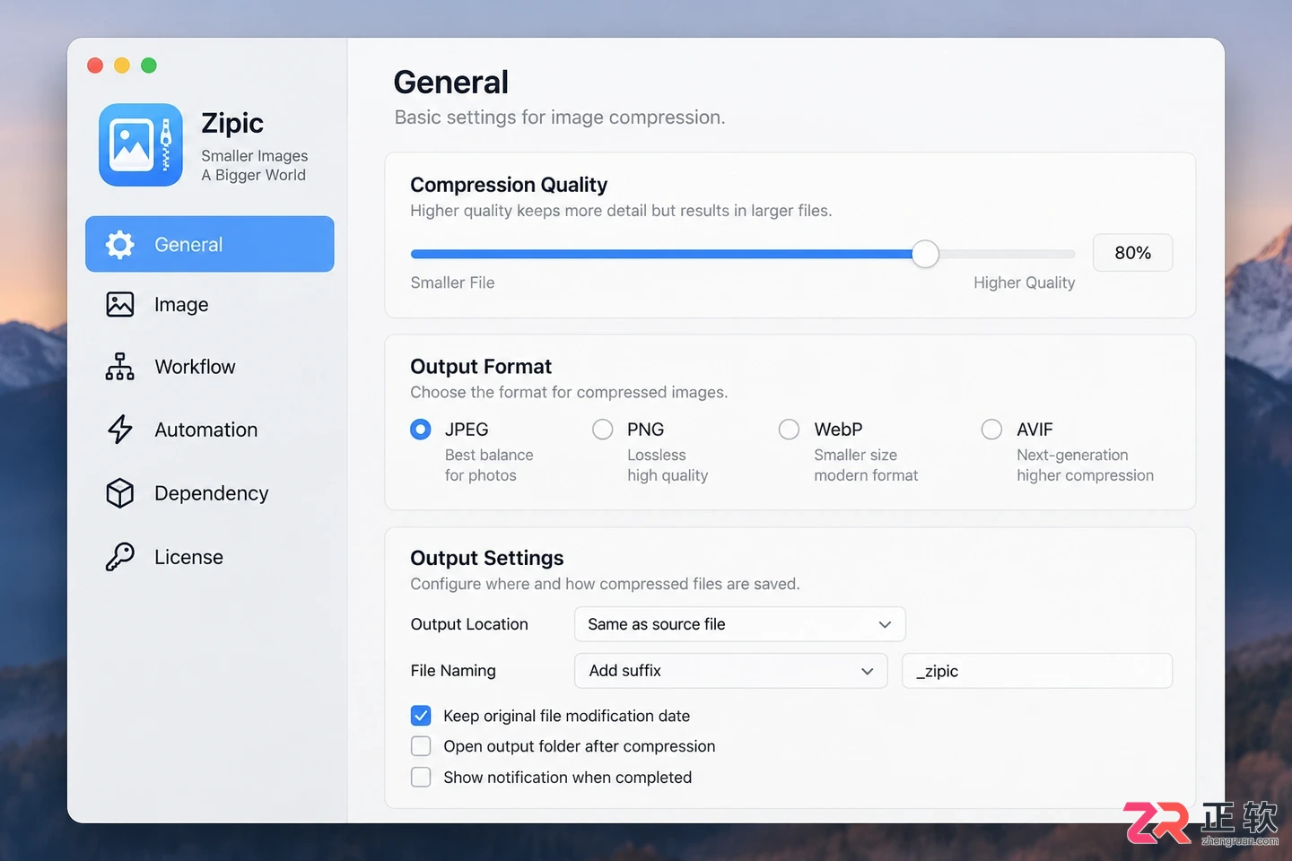Select PNG output format radio button

coord(603,430)
